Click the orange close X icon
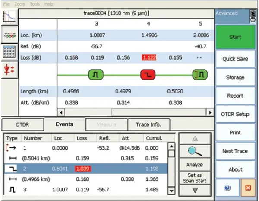Screen dimensions: 259x201 click(246, 188)
